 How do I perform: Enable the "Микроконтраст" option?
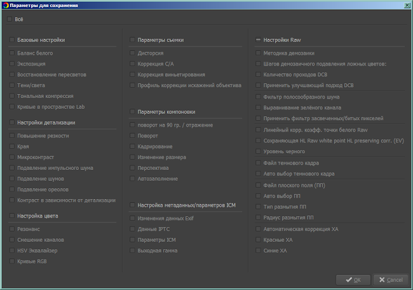point(12,157)
